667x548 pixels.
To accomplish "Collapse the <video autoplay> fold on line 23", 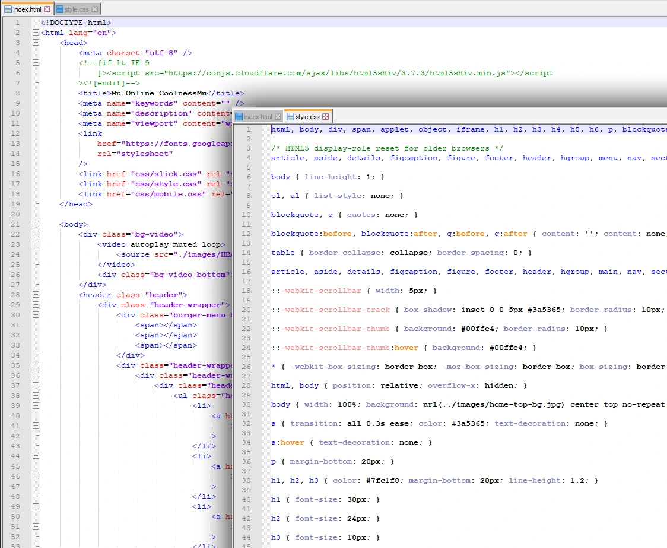I will (x=36, y=244).
